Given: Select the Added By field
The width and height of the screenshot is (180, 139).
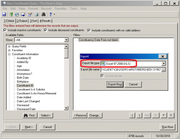Looking at the screenshot, I should point(23,62).
